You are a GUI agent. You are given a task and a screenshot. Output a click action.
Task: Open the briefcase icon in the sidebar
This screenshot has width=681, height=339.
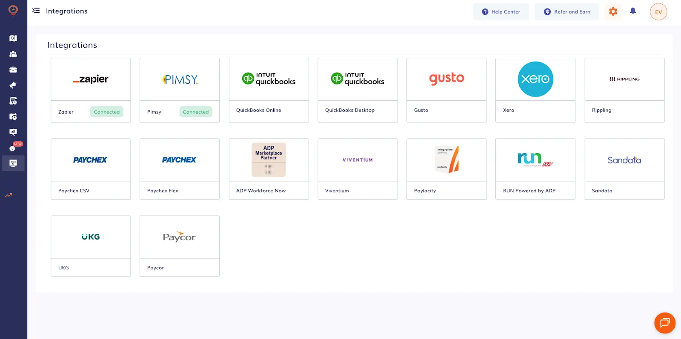(x=13, y=70)
